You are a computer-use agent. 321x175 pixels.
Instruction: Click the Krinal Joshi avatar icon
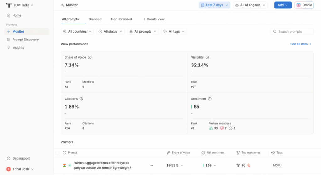tap(8, 169)
